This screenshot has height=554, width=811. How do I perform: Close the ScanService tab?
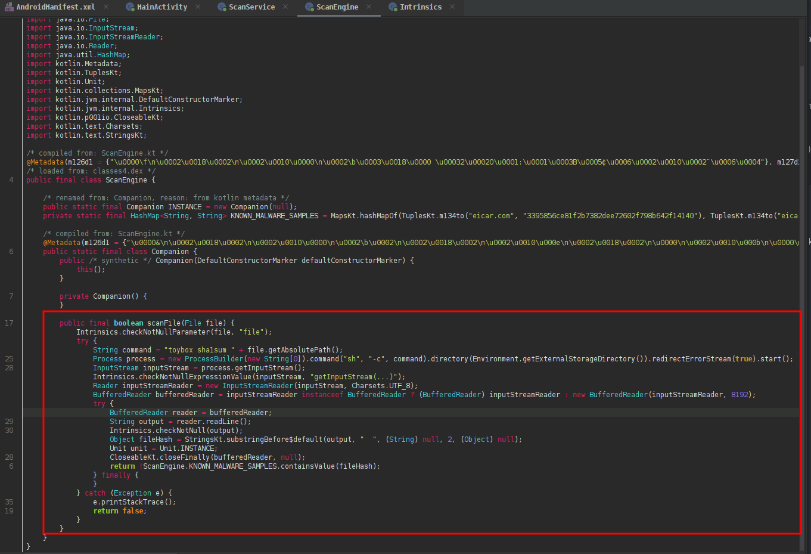tap(285, 7)
